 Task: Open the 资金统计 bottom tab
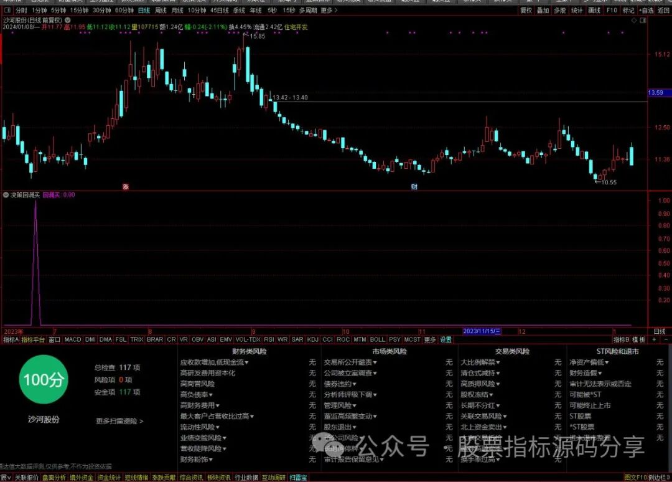click(x=109, y=477)
